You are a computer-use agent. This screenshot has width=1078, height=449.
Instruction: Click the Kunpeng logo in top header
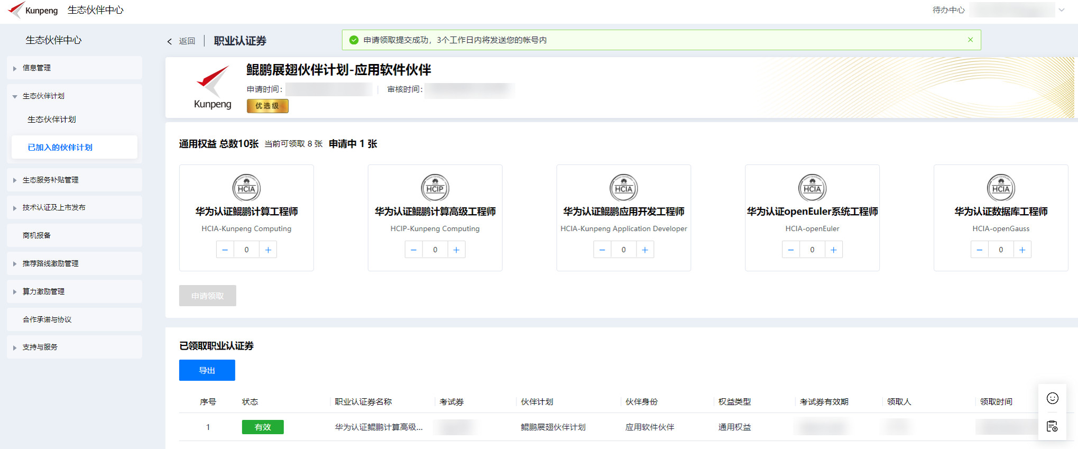click(x=33, y=10)
